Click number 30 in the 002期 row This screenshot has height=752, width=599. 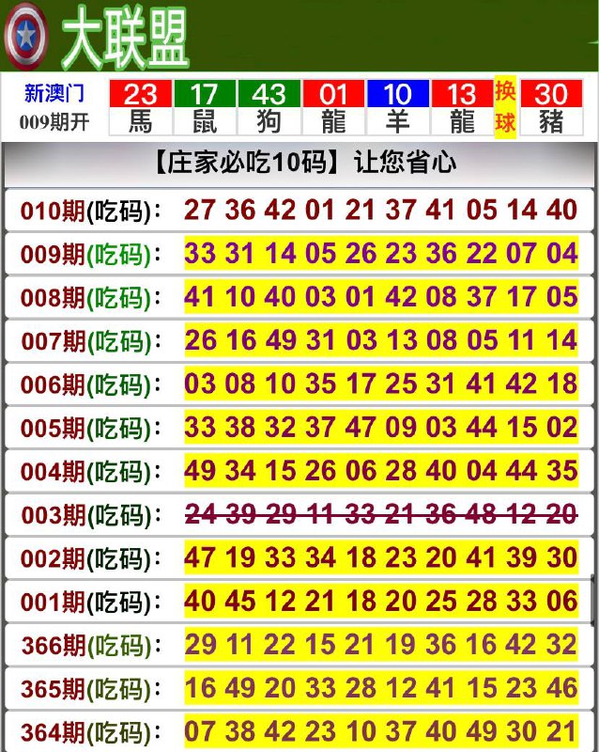(562, 557)
